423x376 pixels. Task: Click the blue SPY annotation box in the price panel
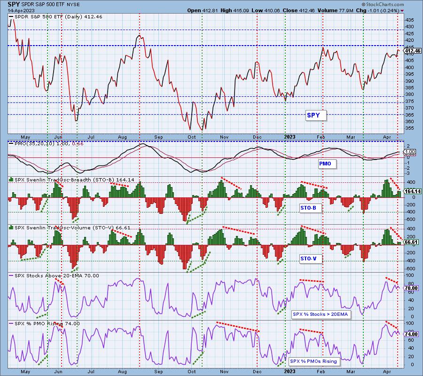(316, 116)
